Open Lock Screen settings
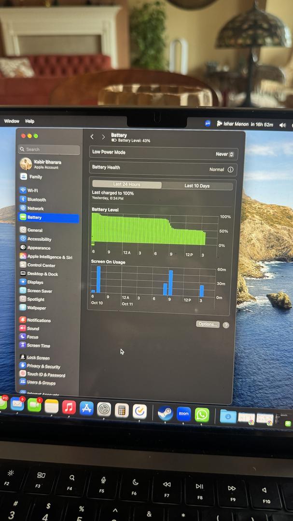The height and width of the screenshot is (521, 293). [x=38, y=358]
